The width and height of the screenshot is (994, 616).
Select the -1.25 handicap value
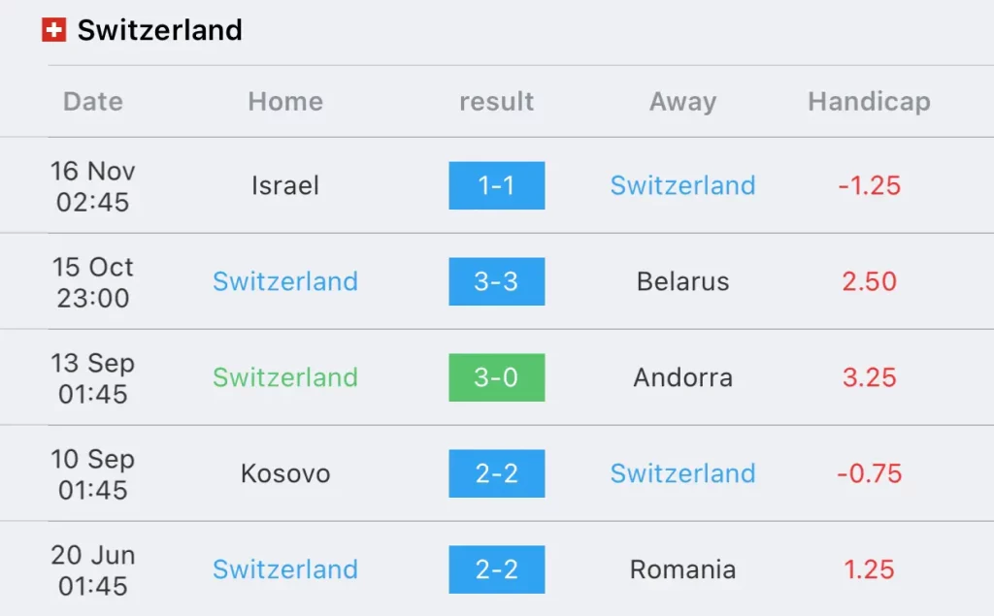coord(869,185)
